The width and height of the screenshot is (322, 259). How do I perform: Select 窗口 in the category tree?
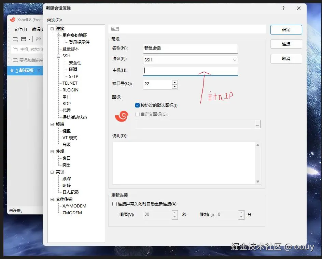(x=66, y=158)
